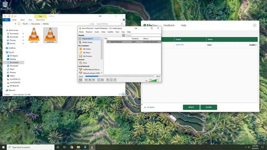Open VLC extended settings equalizer icon
Screen dimensions: 267x150
click(102, 80)
